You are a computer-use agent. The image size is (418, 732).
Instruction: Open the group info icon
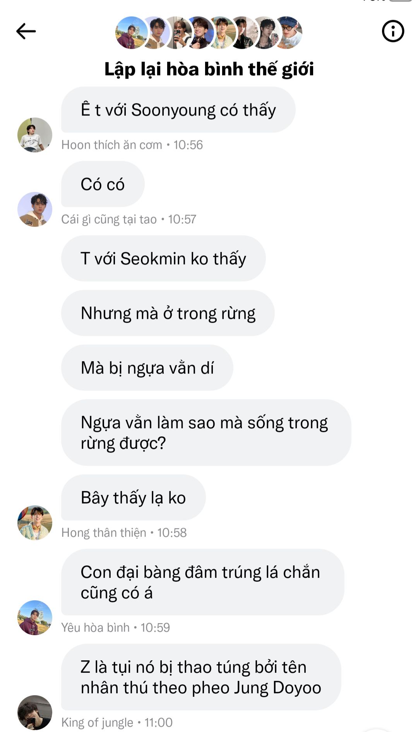coord(393,31)
